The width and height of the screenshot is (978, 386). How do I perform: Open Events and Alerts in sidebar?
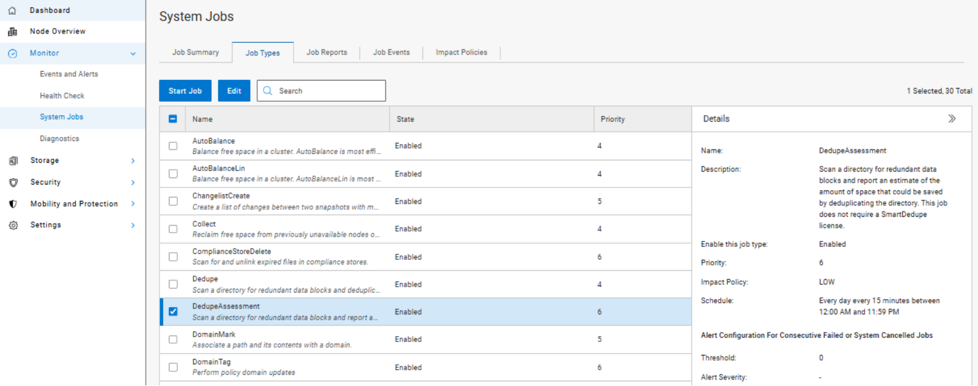[x=69, y=74]
